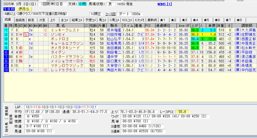
Task: Select horse オメガタキシード
Action: pyautogui.click(x=65, y=48)
